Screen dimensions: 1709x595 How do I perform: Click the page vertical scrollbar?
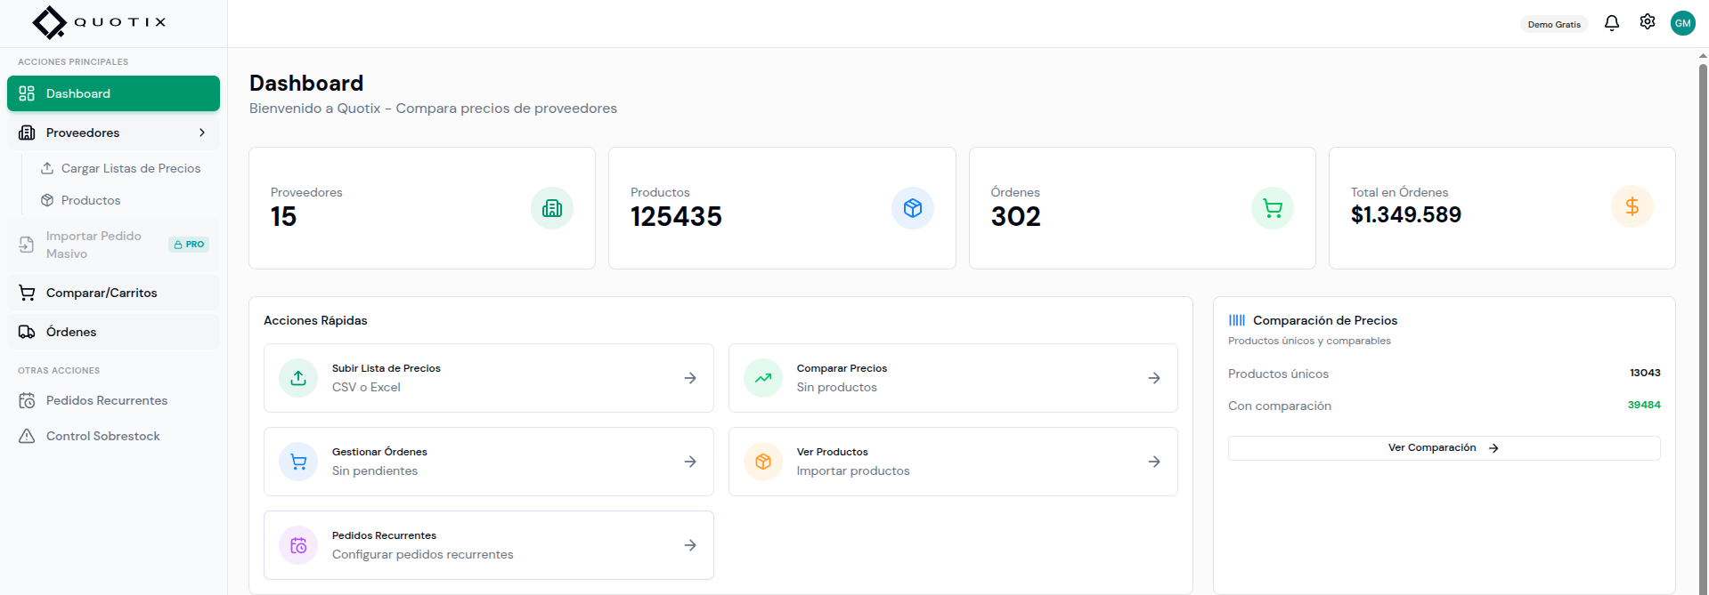click(x=1703, y=320)
